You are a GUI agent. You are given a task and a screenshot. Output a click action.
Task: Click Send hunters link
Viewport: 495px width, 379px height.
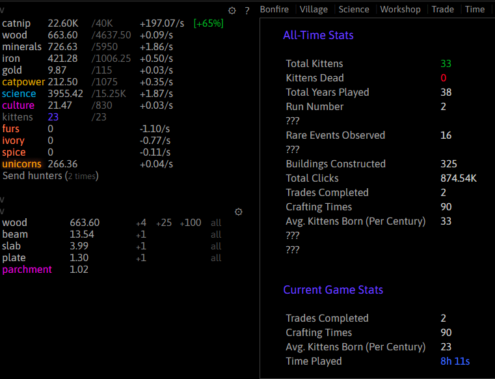[51, 176]
